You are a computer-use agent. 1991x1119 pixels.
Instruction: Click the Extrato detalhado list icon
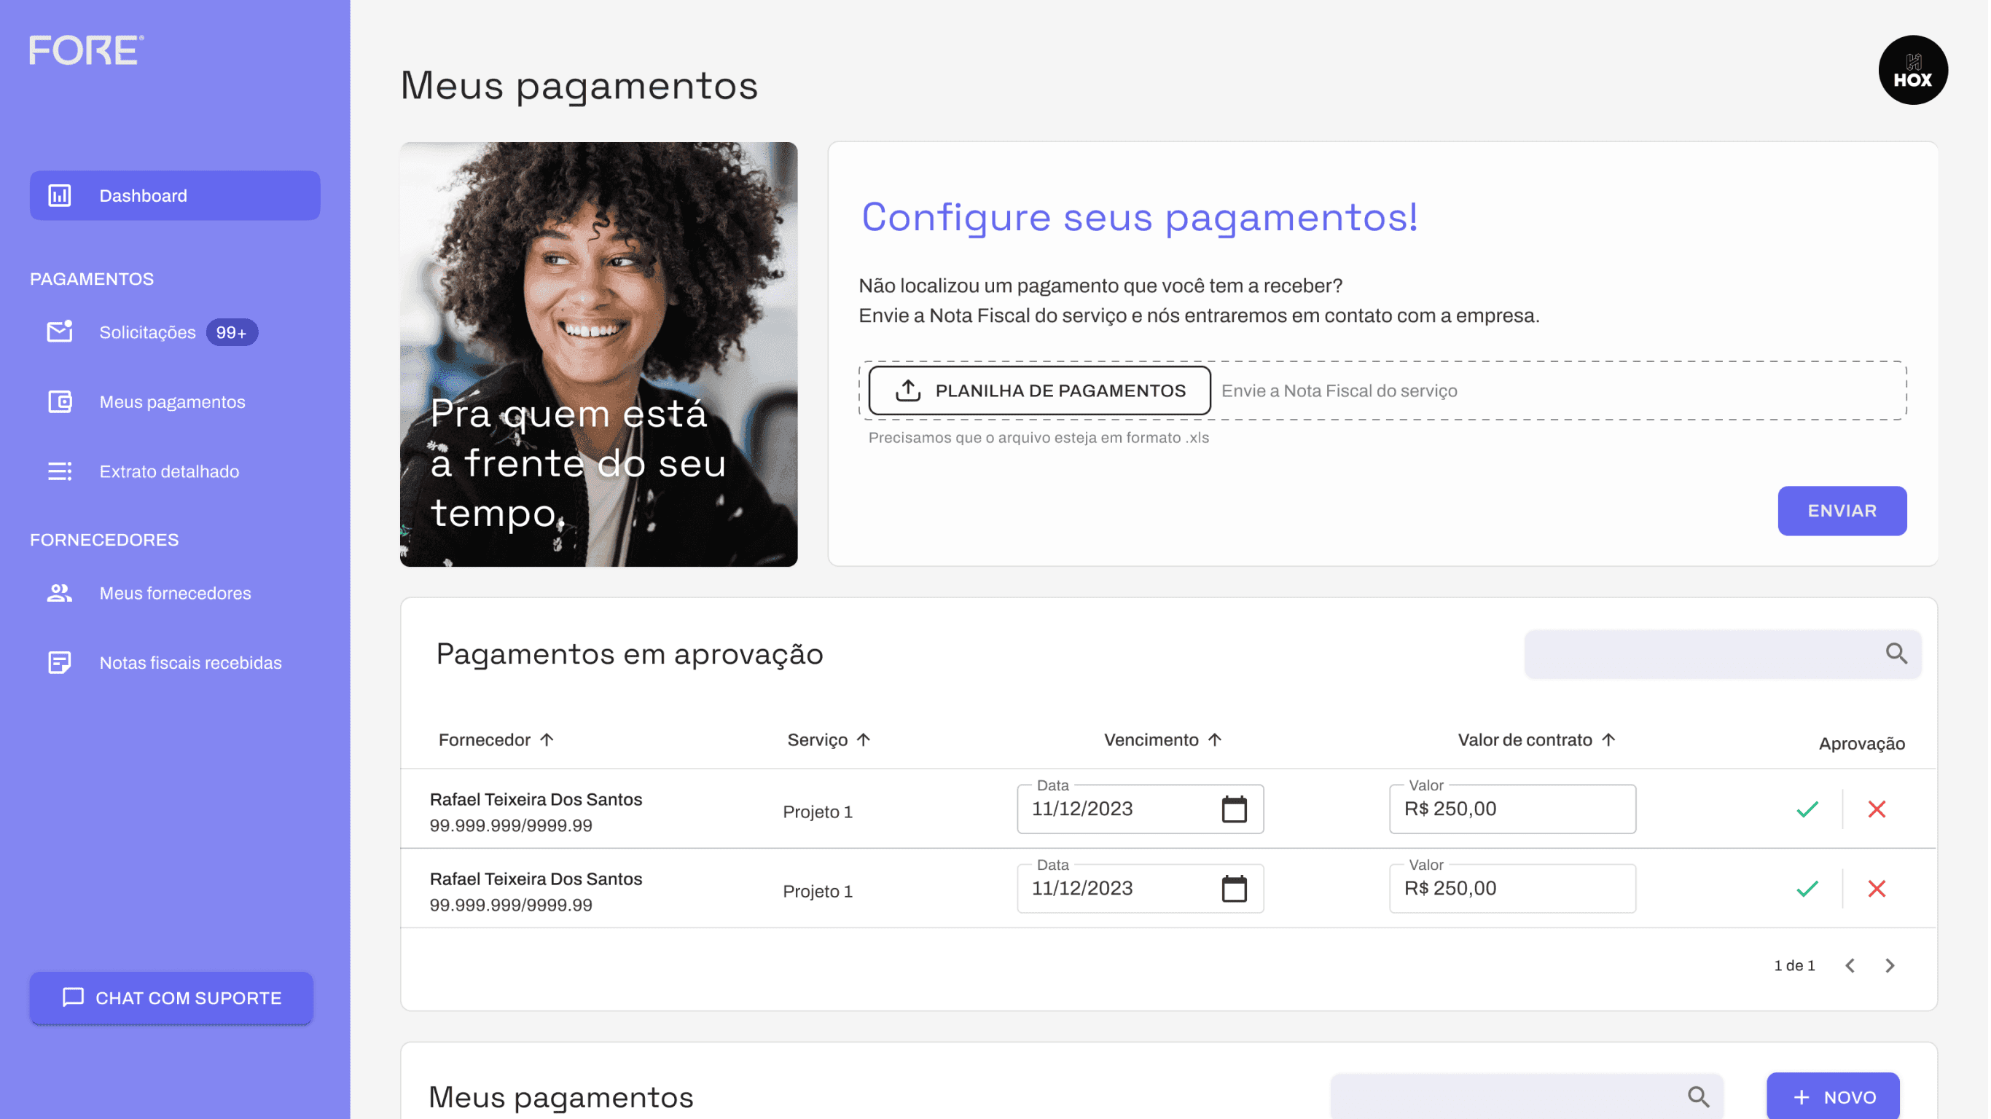point(60,471)
